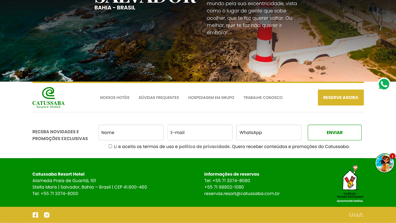The width and height of the screenshot is (396, 223).
Task: Open the Instagram icon in footer
Action: click(x=47, y=215)
